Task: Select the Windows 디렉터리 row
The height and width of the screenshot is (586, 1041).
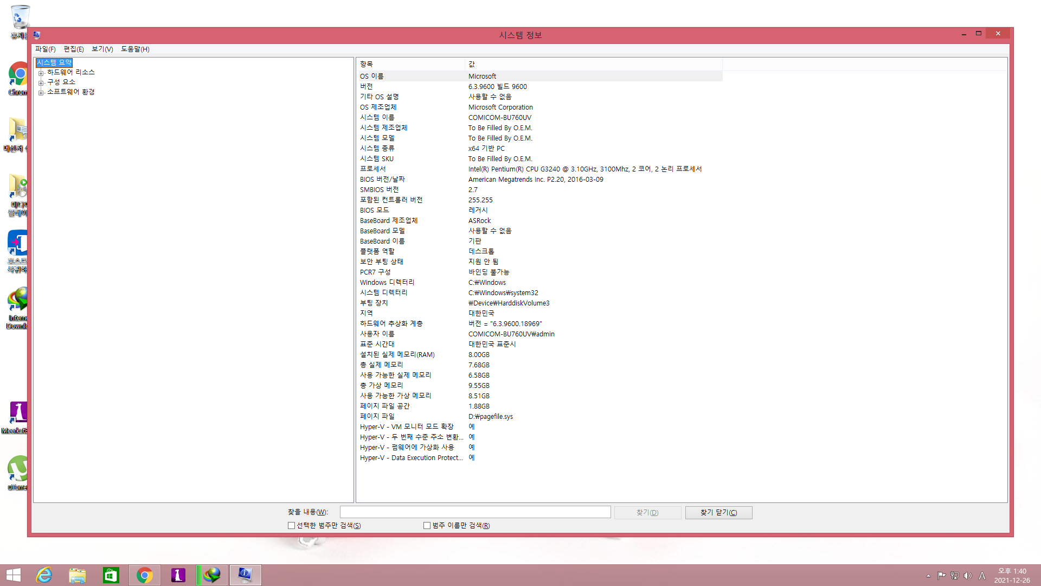Action: [539, 283]
